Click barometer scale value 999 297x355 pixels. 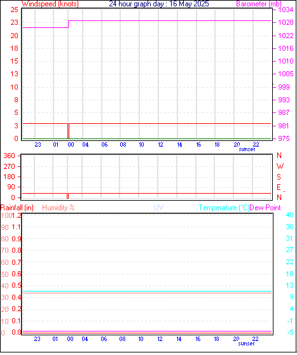pos(284,87)
